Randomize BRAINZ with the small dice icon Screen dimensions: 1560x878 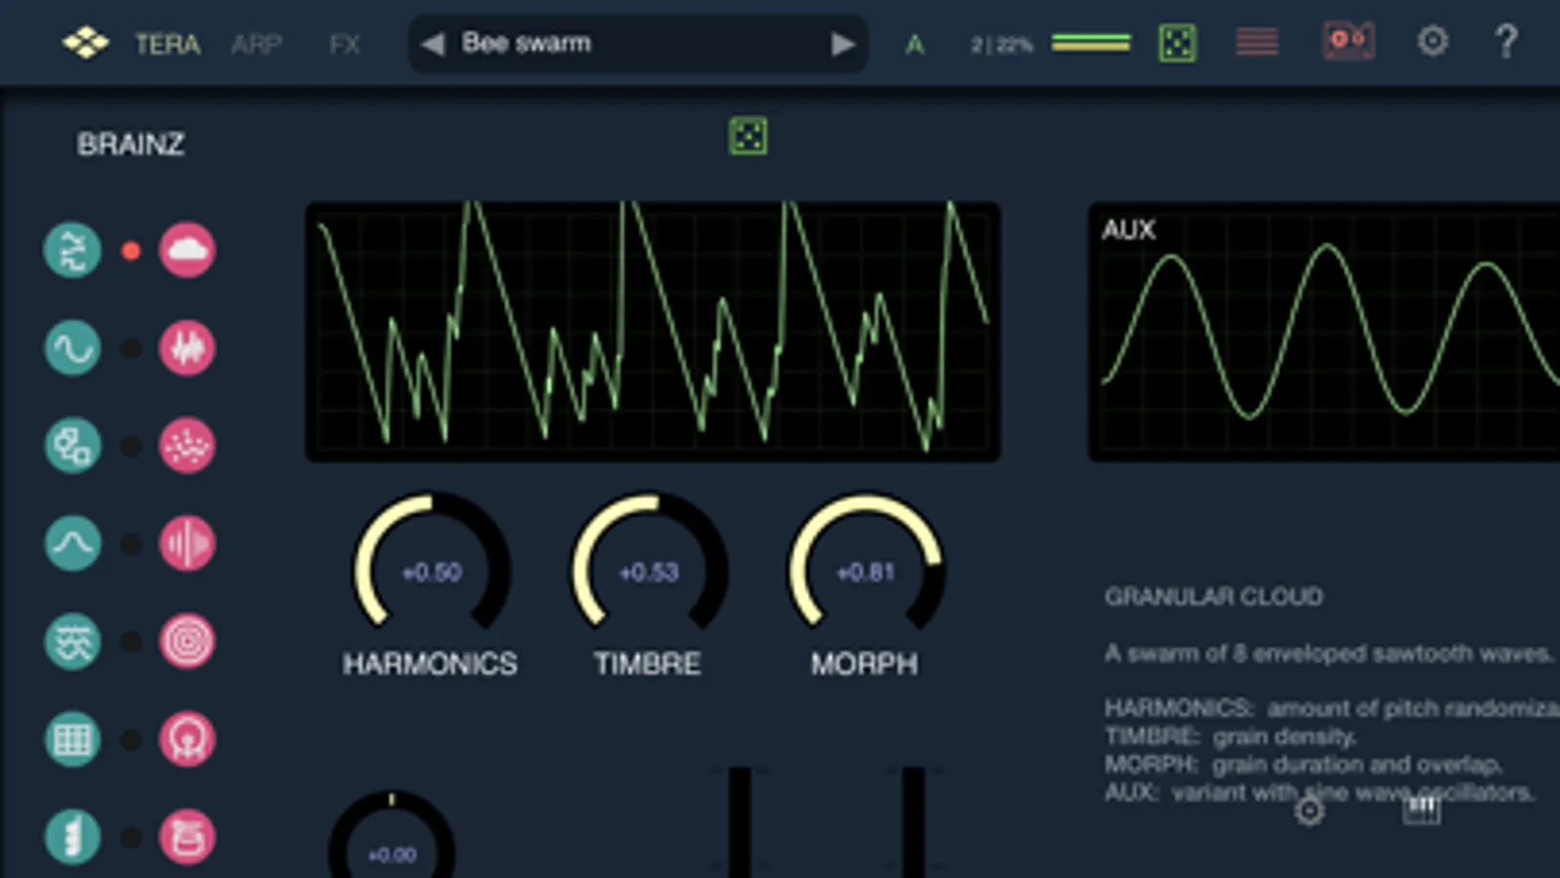(x=748, y=136)
